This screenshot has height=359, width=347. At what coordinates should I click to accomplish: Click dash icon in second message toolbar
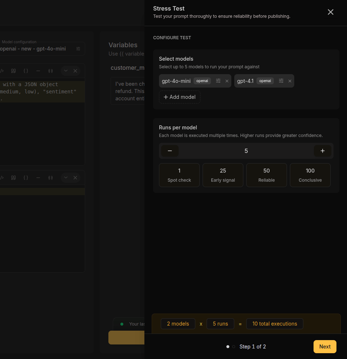(38, 178)
